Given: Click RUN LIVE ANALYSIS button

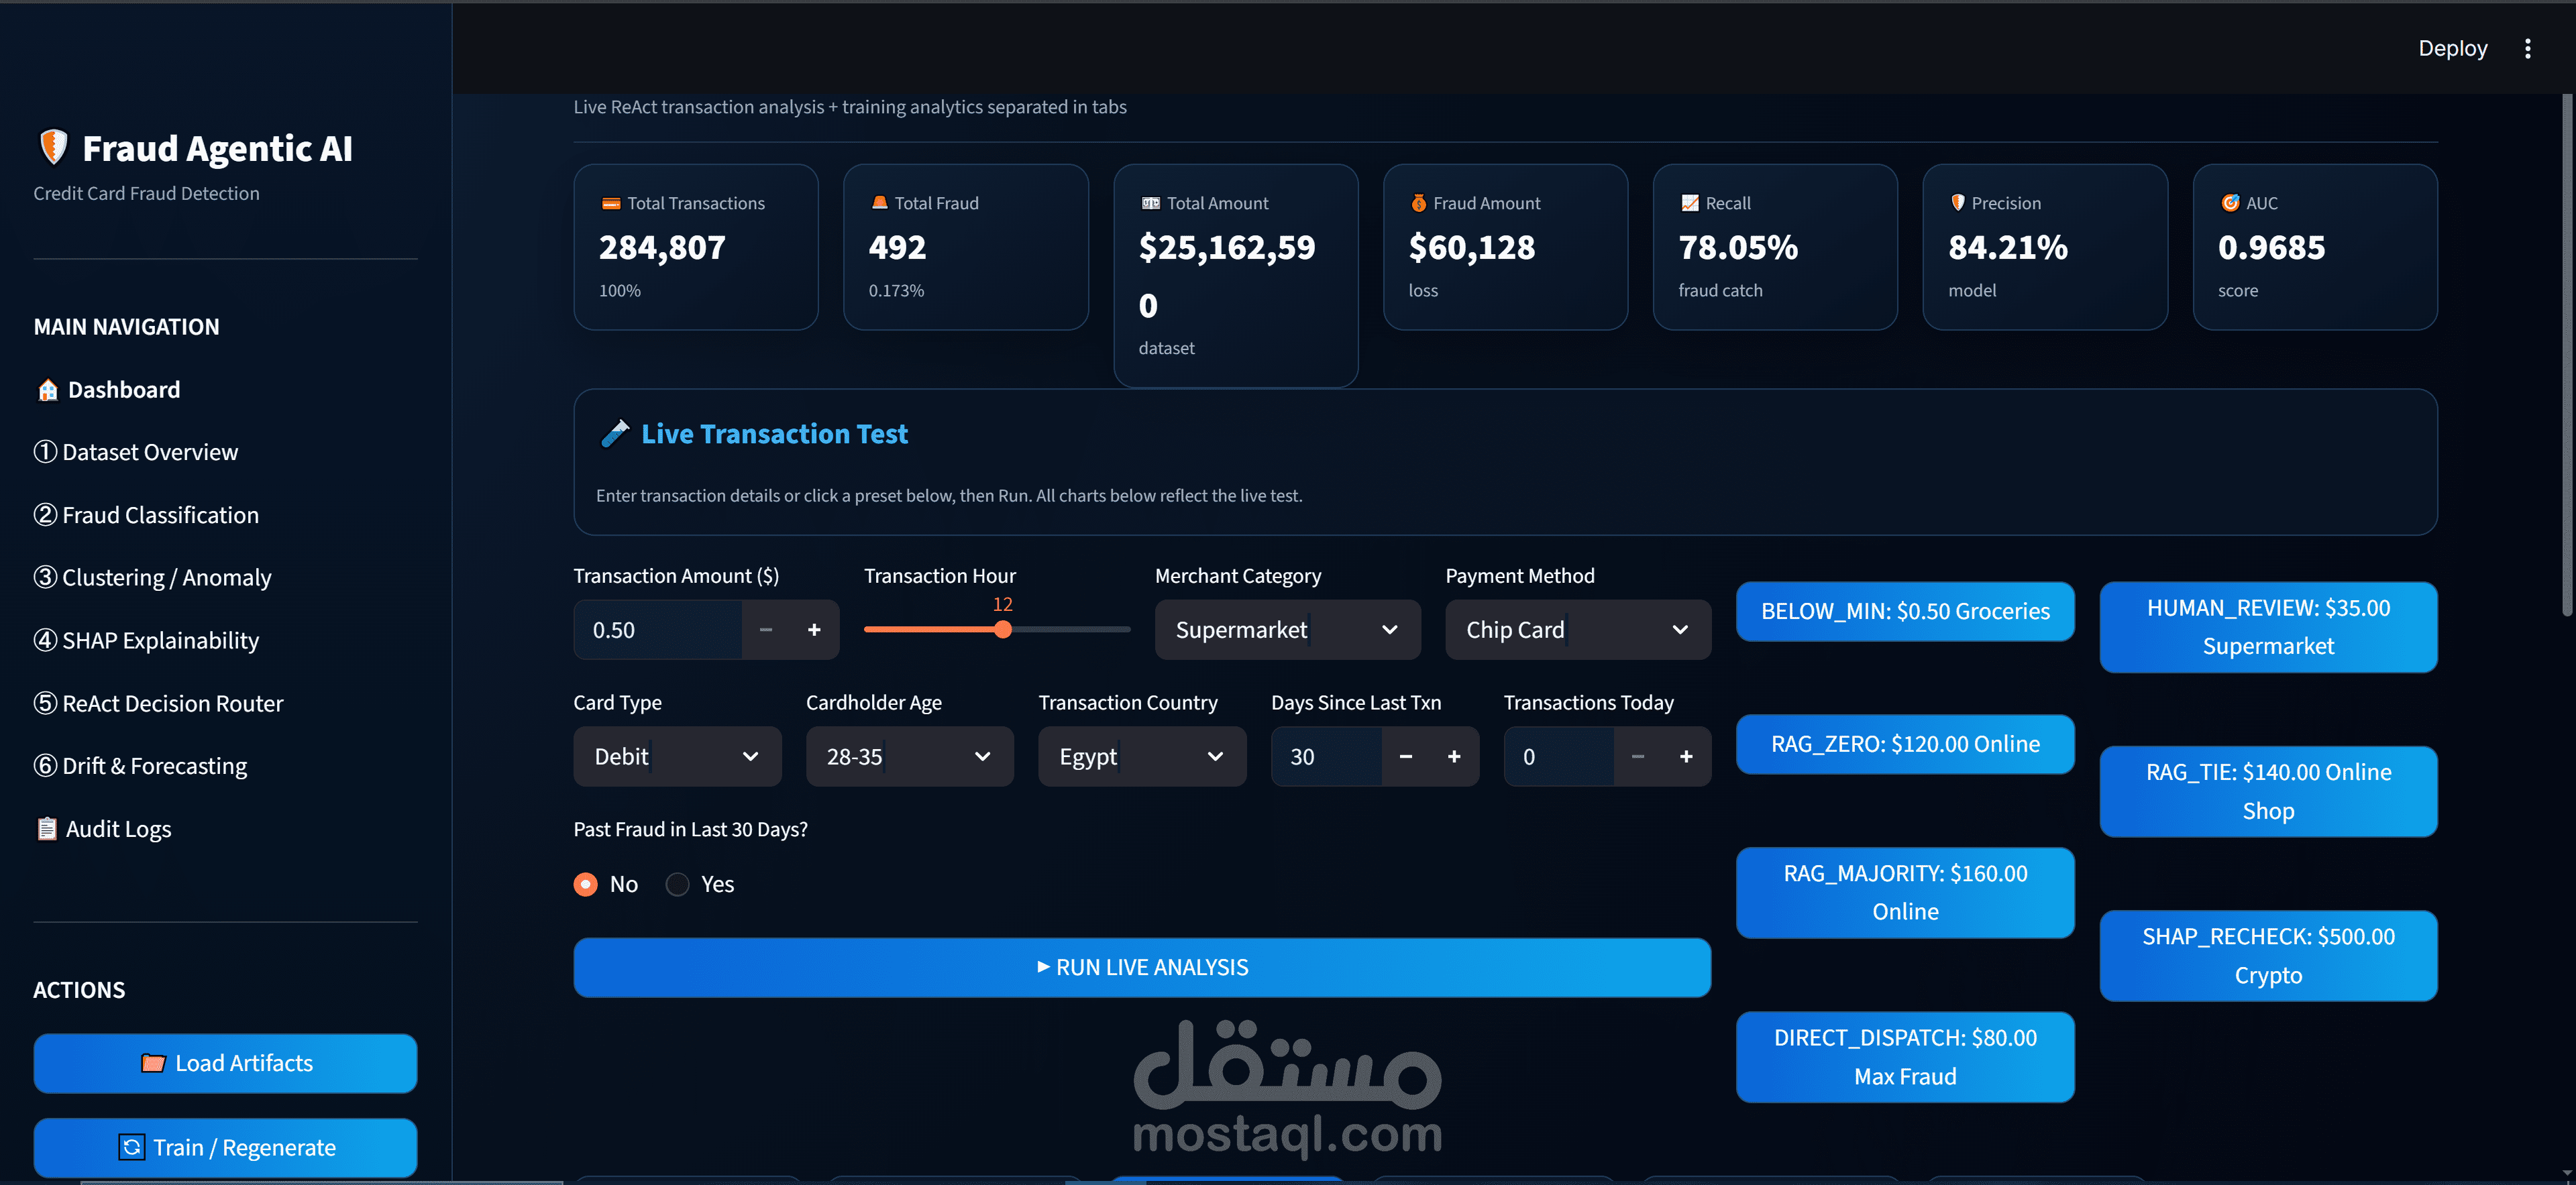Looking at the screenshot, I should [1142, 967].
